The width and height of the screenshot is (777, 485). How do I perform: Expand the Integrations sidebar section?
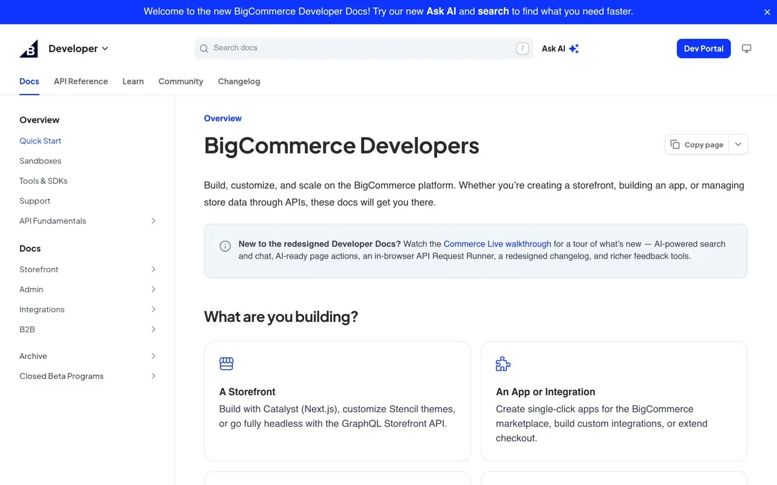click(154, 309)
